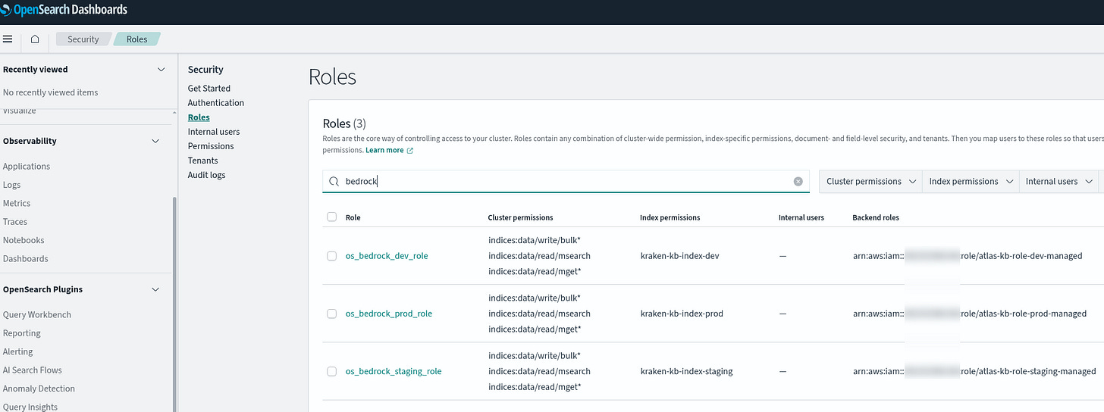
Task: Check the os_bedrock_staging_role row
Action: point(331,371)
